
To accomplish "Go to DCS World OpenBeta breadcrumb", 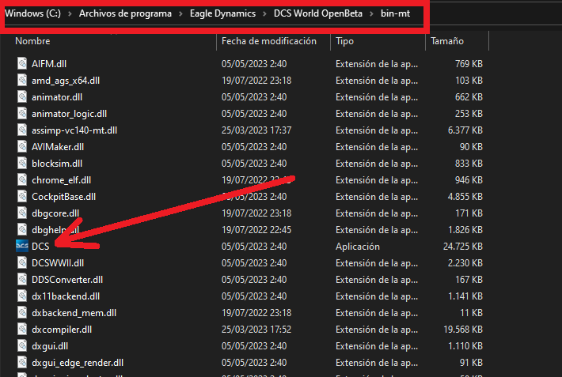I will (318, 13).
